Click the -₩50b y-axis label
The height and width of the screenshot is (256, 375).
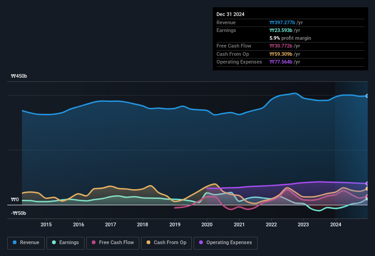click(x=18, y=213)
